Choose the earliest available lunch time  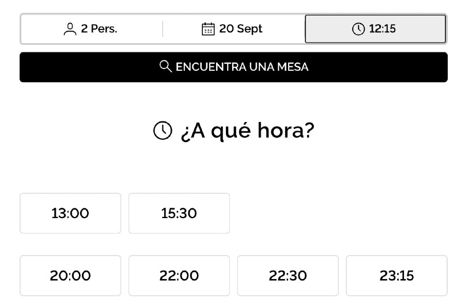point(70,213)
